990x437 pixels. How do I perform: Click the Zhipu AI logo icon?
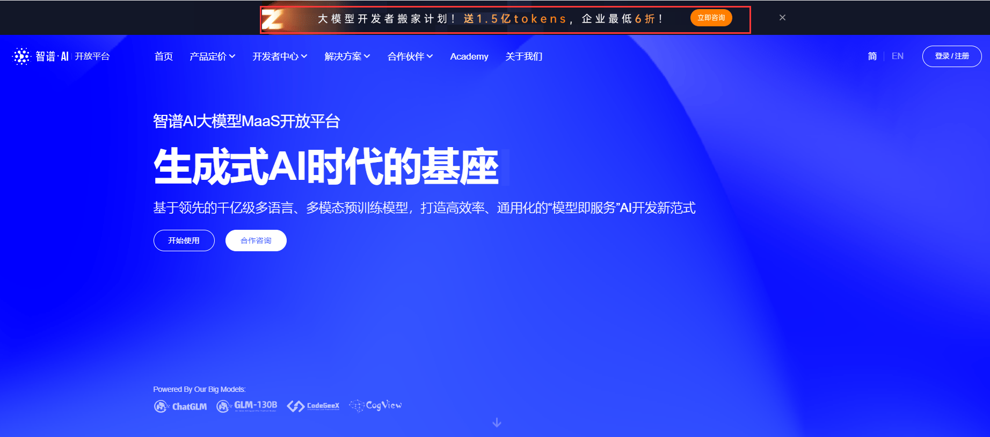[21, 56]
